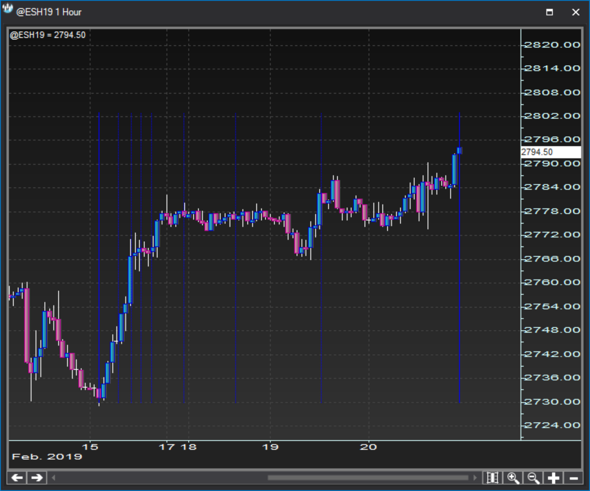The width and height of the screenshot is (590, 491).
Task: Close the @ESH19 1 Hour chart window
Action: click(575, 12)
